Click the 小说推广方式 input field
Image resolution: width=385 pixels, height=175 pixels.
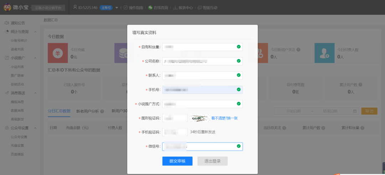point(202,104)
